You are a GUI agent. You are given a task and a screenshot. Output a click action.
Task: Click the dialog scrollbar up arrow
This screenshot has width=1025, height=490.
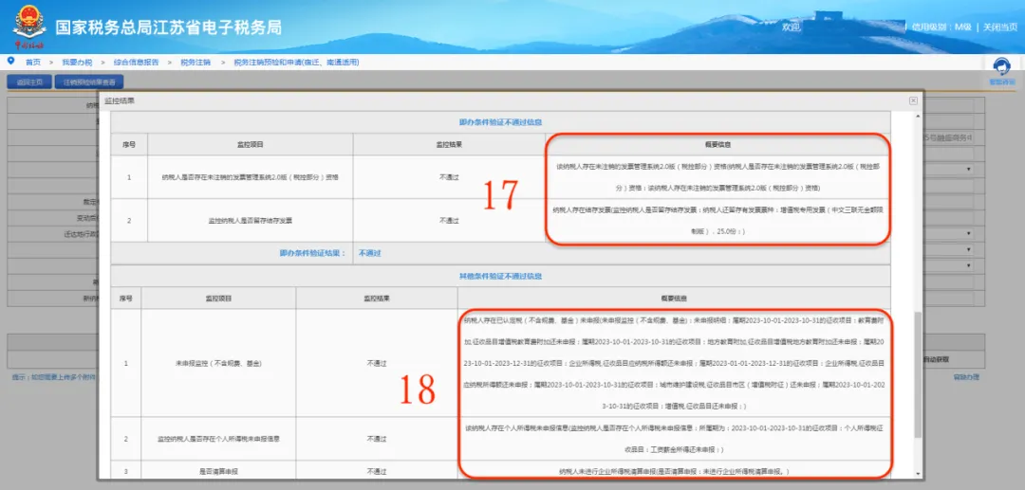[x=919, y=117]
